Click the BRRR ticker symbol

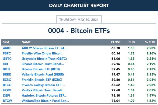coord(7,74)
